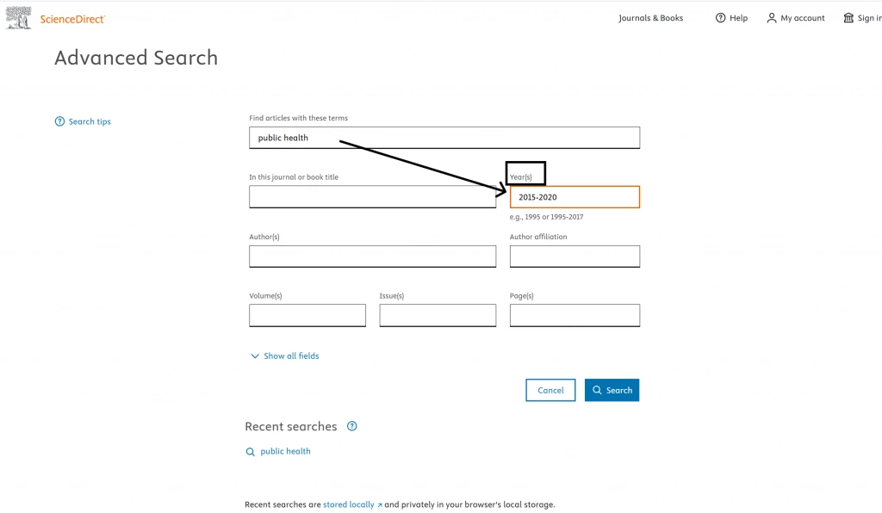Click the Show all fields text
This screenshot has width=882, height=513.
pos(291,355)
